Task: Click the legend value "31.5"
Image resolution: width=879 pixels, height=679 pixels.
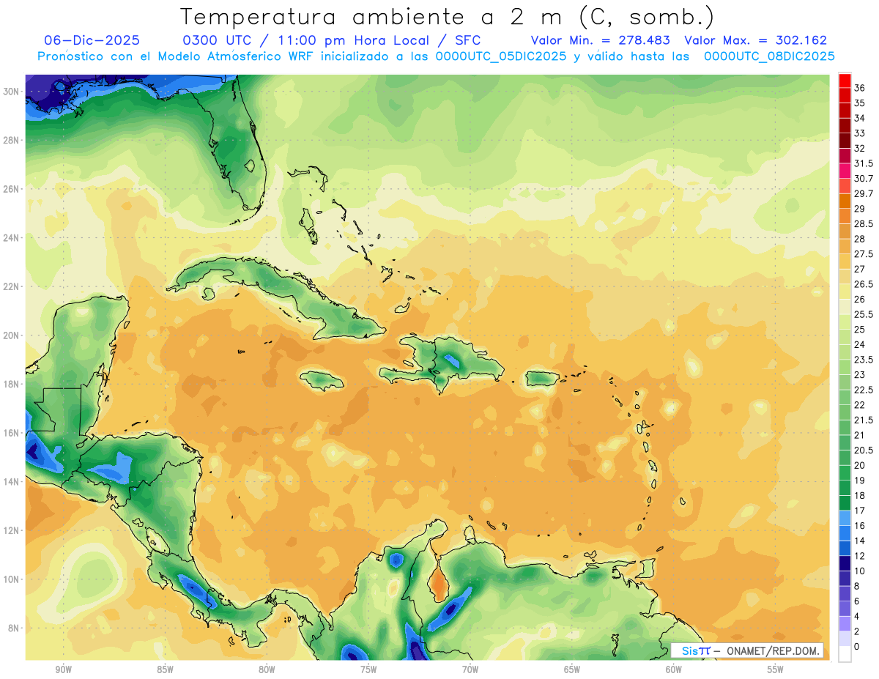Action: pos(864,163)
